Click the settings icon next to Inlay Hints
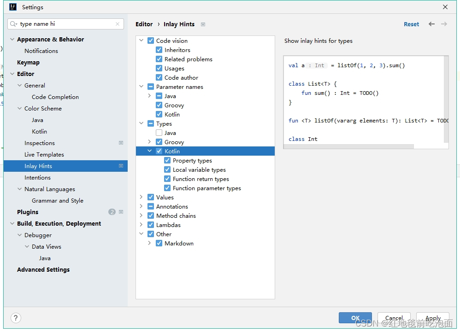 coord(121,166)
